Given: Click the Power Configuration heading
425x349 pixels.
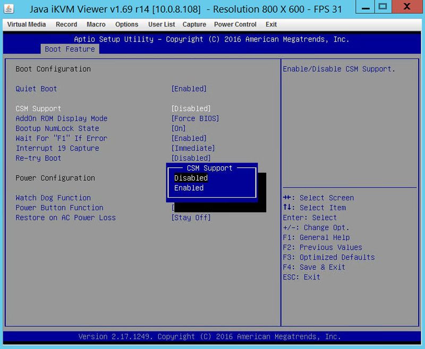Looking at the screenshot, I should (x=55, y=178).
